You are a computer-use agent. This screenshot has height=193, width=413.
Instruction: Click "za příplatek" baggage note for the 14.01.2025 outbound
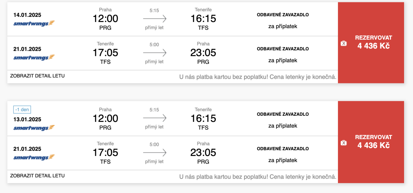tap(283, 26)
